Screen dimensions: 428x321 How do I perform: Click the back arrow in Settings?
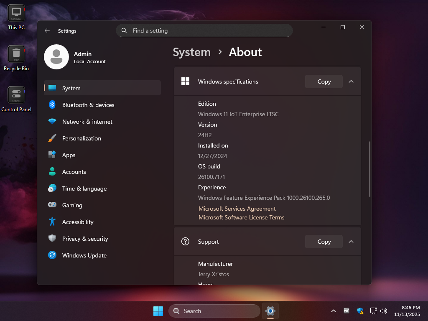(47, 31)
